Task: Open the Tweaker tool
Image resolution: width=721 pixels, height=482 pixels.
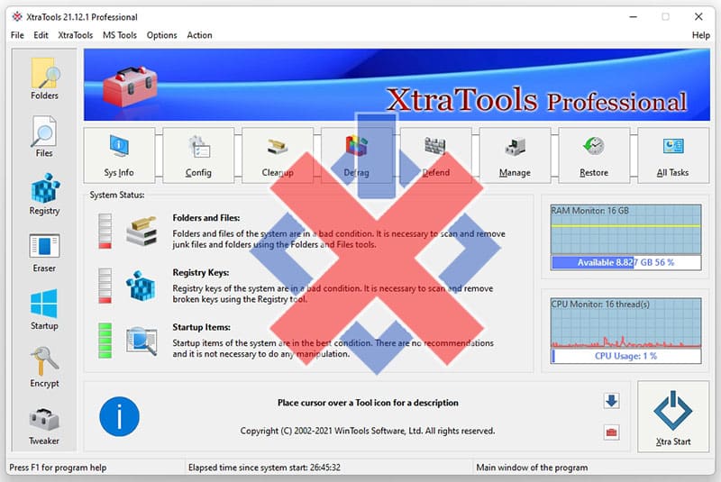Action: (44, 426)
